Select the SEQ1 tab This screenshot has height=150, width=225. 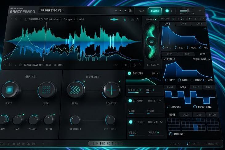tap(183, 87)
